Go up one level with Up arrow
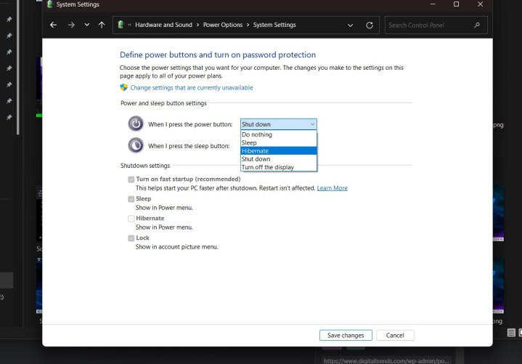Screen dimensions: 522x364 click(x=102, y=25)
